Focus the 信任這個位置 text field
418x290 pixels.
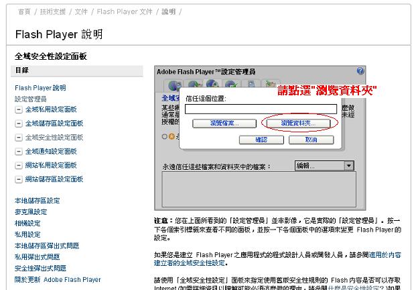tap(261, 109)
